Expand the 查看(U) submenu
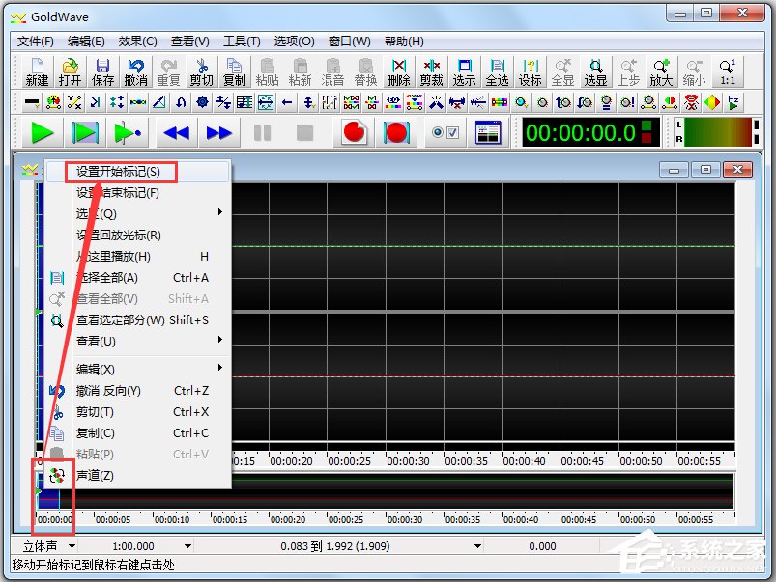 click(x=137, y=342)
